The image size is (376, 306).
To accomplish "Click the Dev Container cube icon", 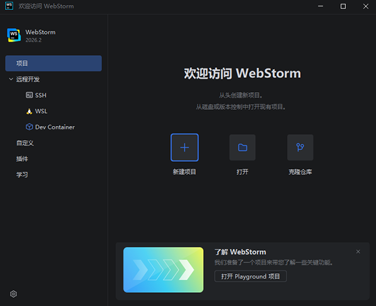I will click(29, 127).
